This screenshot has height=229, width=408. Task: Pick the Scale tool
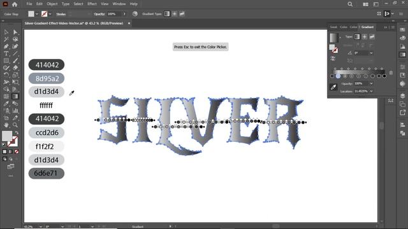[15, 75]
